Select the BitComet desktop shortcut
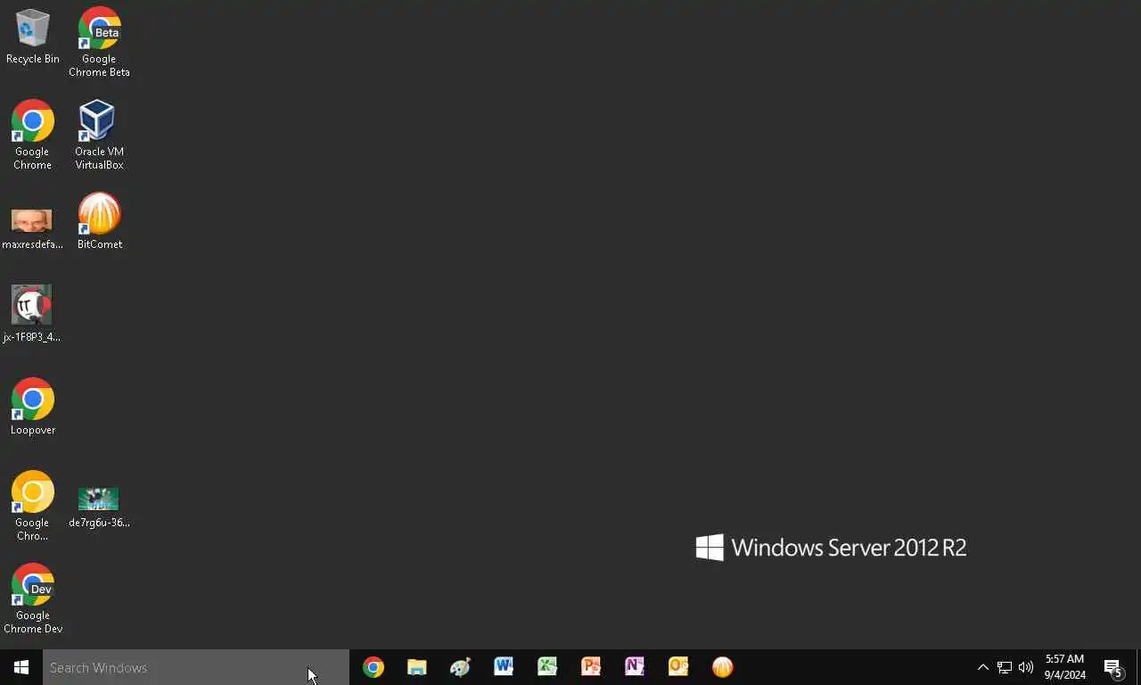This screenshot has height=685, width=1141. [99, 221]
